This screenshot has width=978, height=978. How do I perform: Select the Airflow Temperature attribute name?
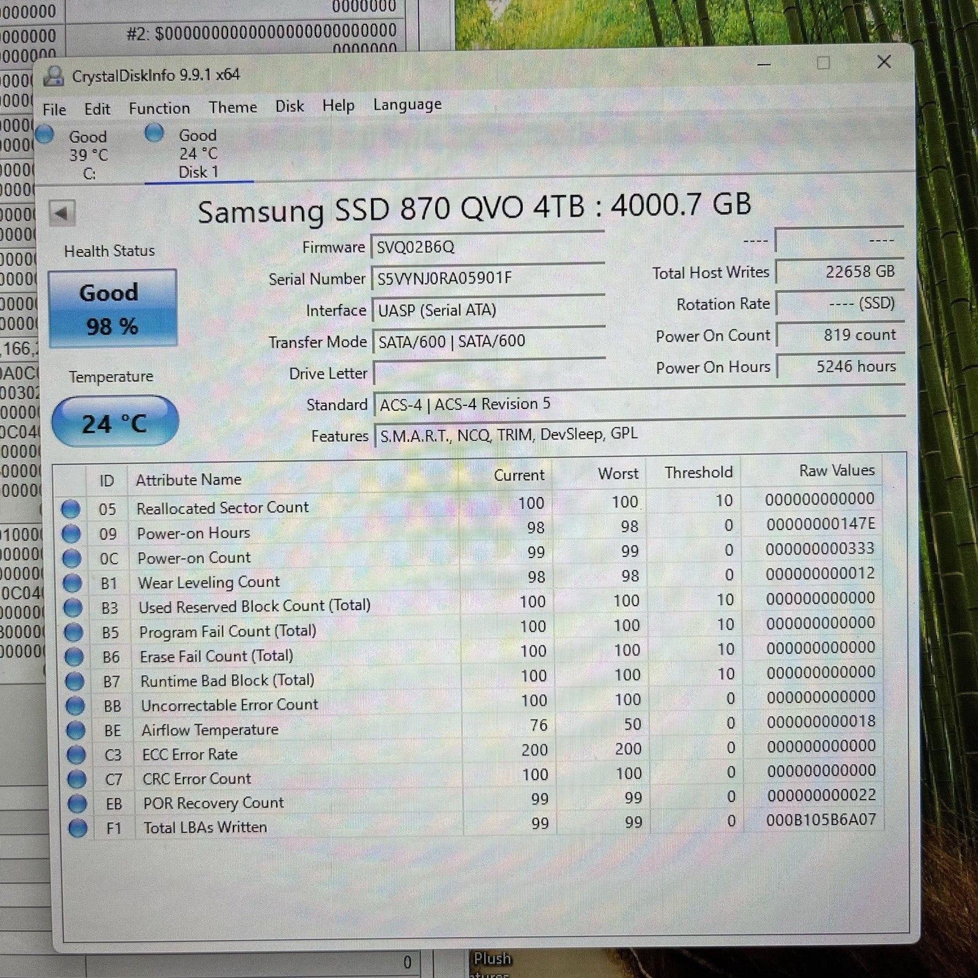point(210,729)
